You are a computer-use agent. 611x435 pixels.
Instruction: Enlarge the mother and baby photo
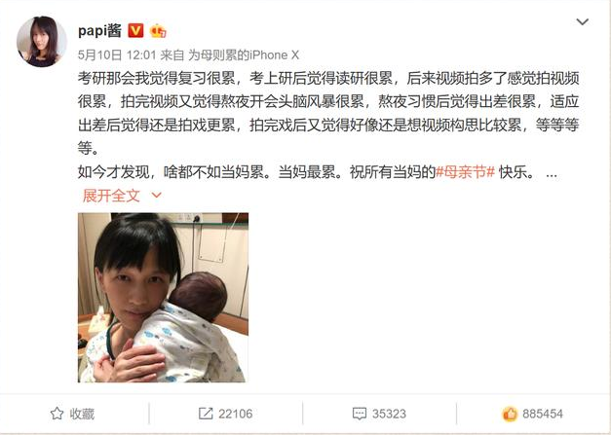click(x=164, y=298)
